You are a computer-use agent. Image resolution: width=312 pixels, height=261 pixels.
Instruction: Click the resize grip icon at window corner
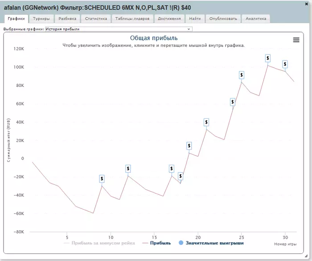click(x=306, y=256)
